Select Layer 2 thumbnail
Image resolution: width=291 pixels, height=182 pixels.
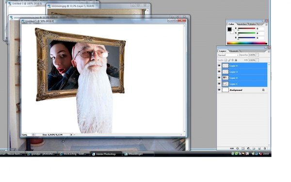click(x=226, y=78)
